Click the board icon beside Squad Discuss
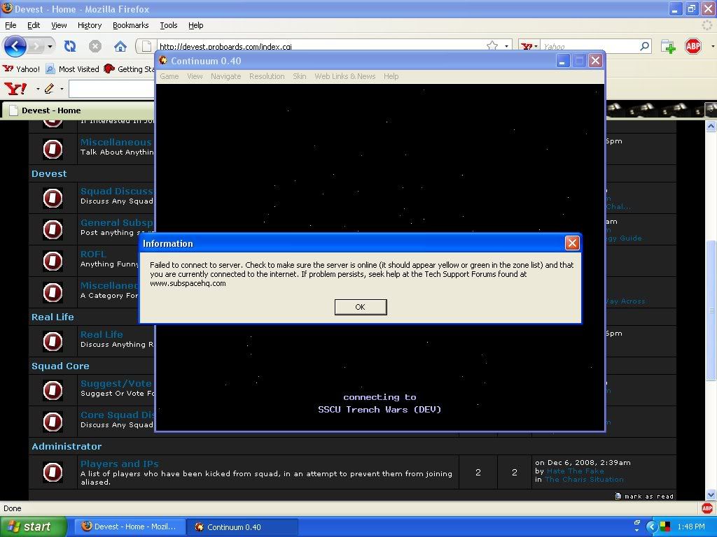The width and height of the screenshot is (717, 537). click(53, 198)
